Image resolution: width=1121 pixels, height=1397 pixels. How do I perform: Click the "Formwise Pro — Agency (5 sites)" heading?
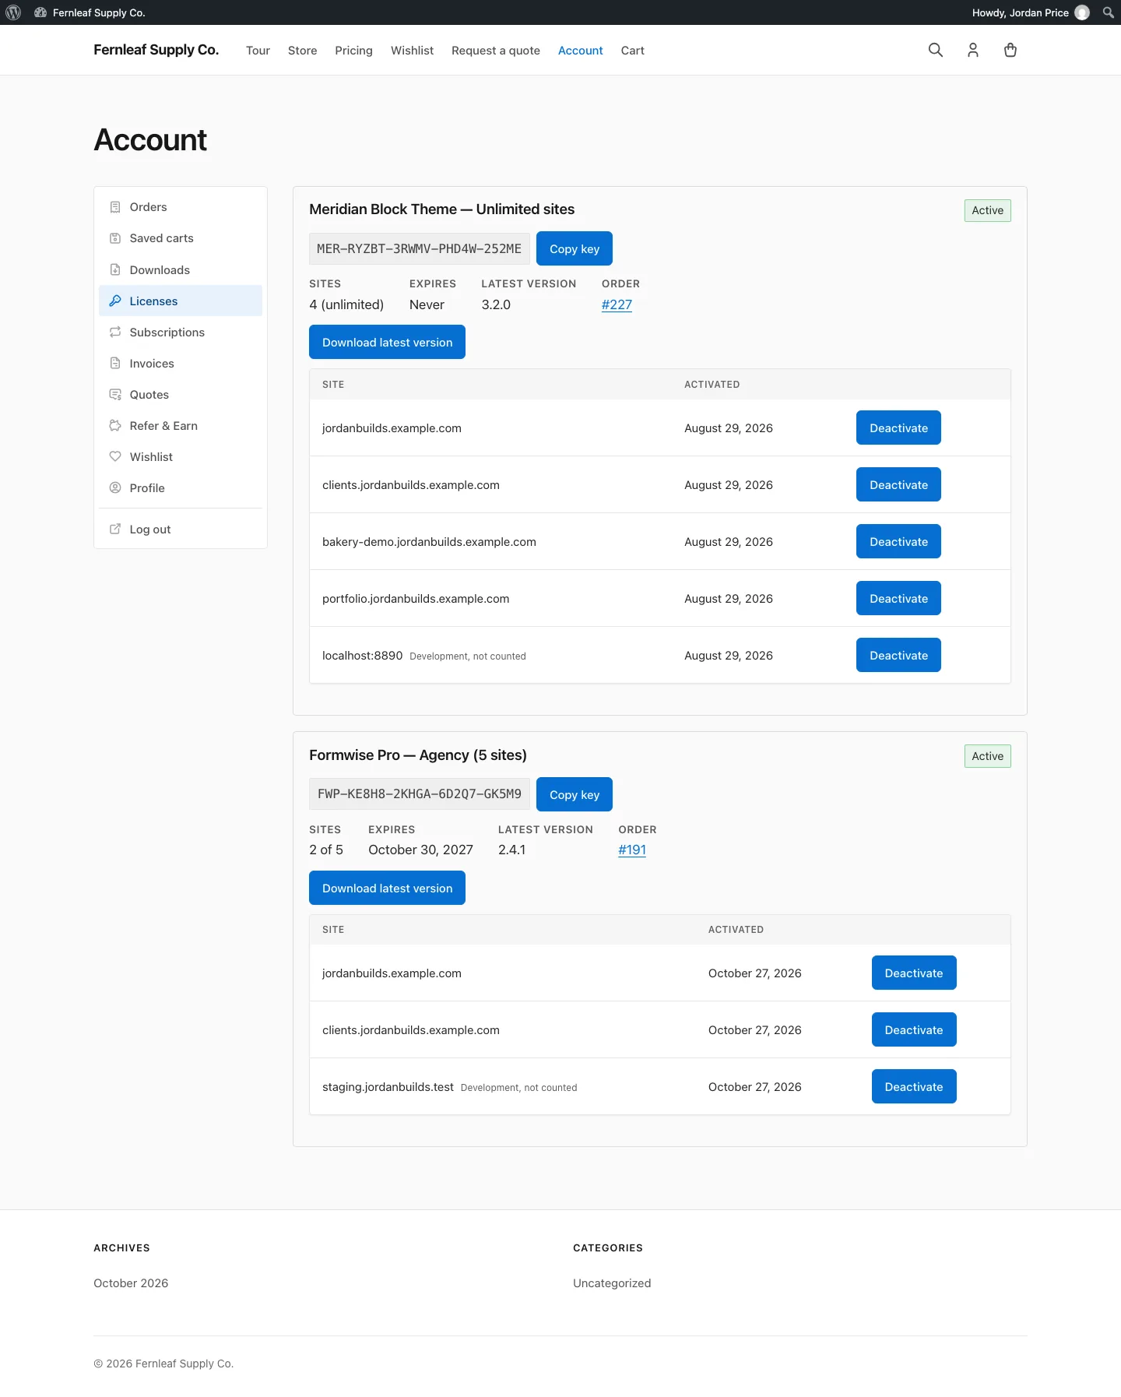pos(418,755)
